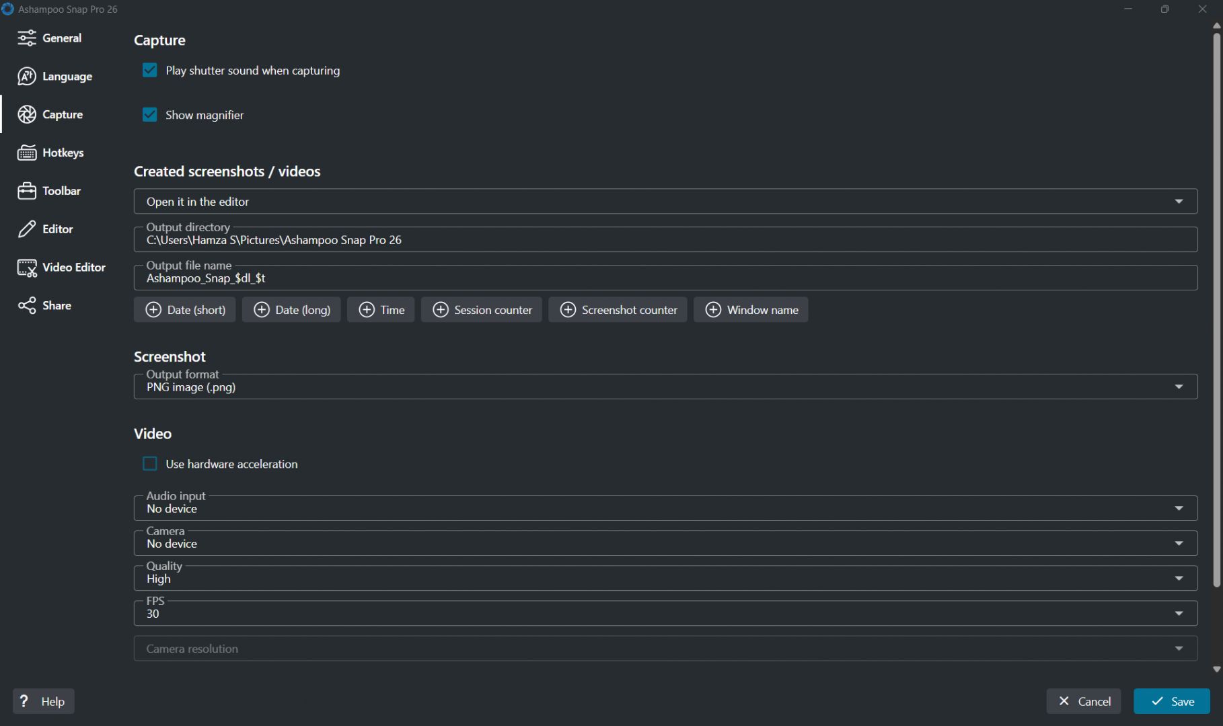Viewport: 1223px width, 726px height.
Task: Go to the Toolbar settings section
Action: (x=49, y=191)
